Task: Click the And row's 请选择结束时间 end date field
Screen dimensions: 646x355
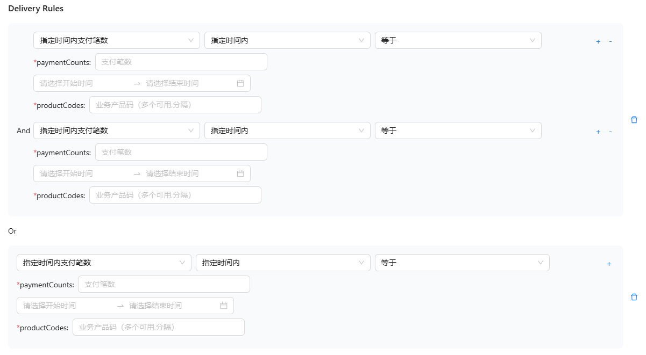Action: coord(188,173)
